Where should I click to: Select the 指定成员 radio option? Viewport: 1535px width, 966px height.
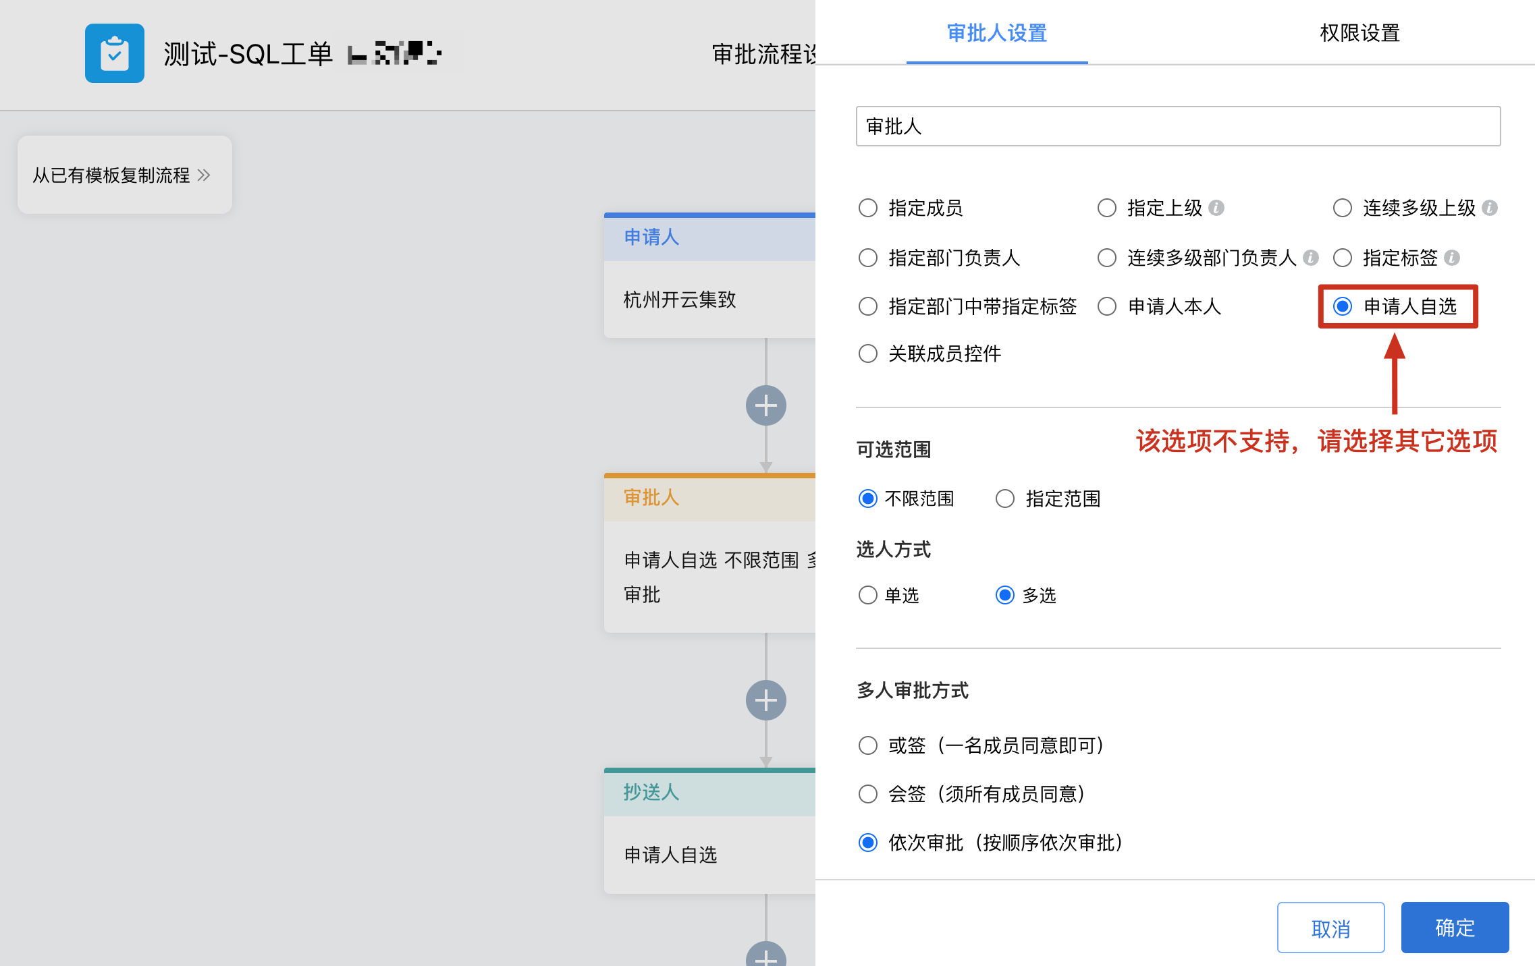pos(868,208)
